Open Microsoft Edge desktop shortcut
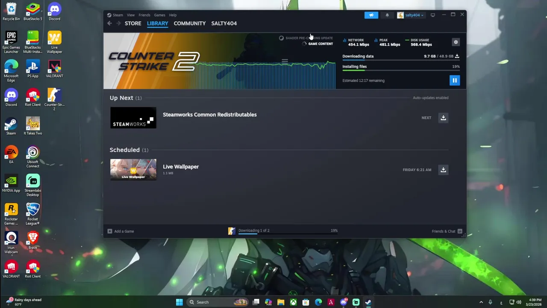The image size is (547, 308). pos(11,71)
